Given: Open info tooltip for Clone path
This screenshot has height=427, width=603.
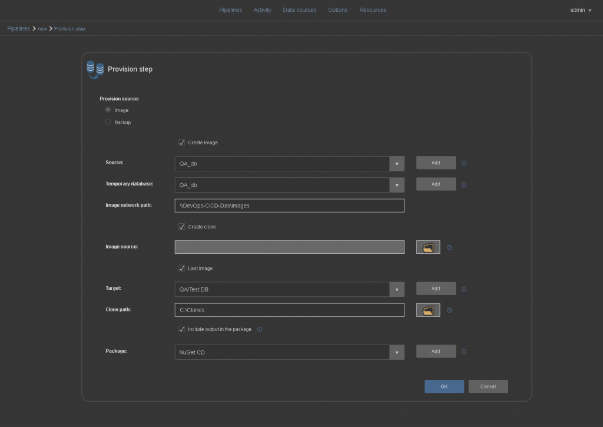Looking at the screenshot, I should [449, 310].
